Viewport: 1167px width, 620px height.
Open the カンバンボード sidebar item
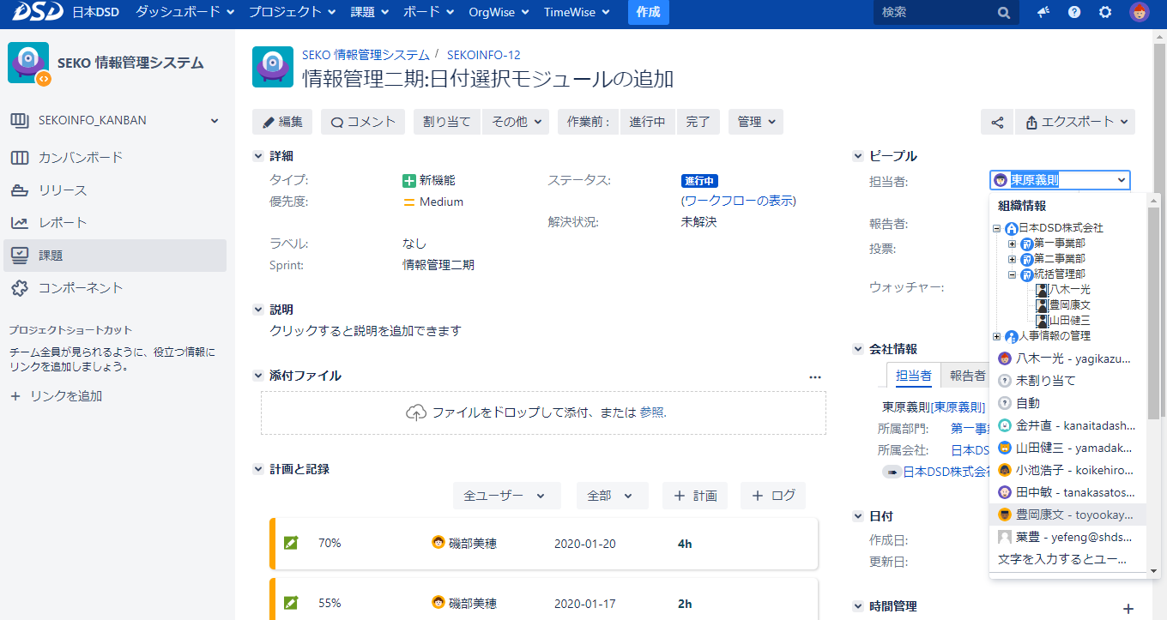117,158
